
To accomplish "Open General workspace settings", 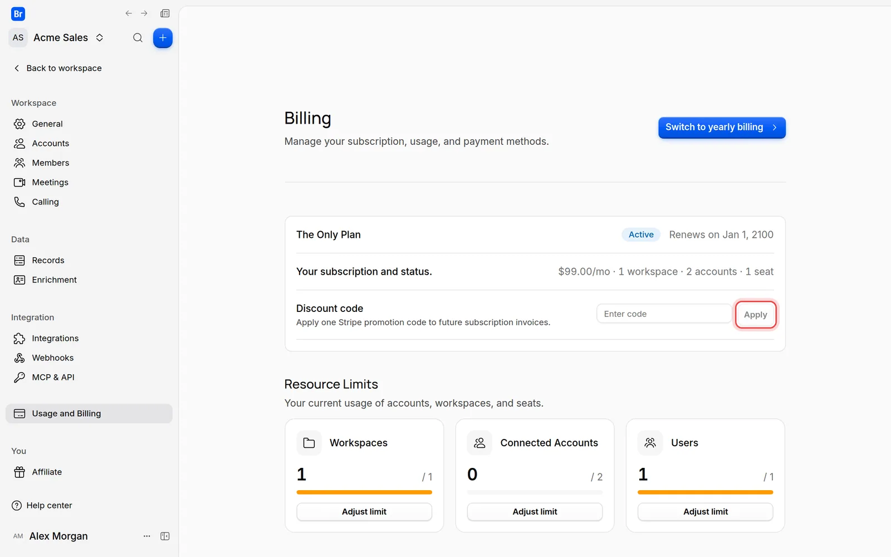I will pyautogui.click(x=89, y=124).
